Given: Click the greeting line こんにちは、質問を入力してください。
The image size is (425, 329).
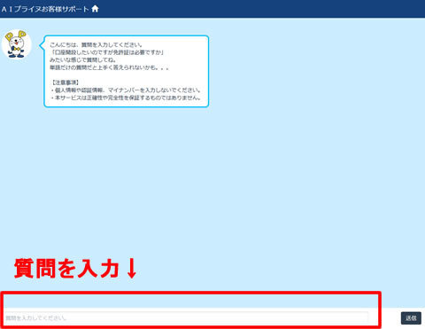Looking at the screenshot, I should pyautogui.click(x=97, y=45).
